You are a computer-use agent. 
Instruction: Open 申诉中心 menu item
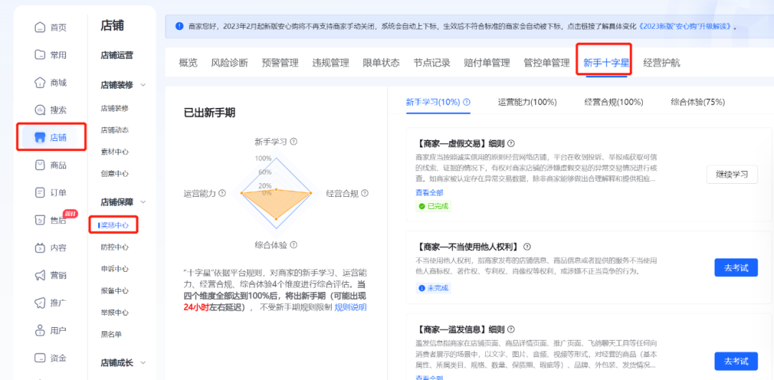[x=115, y=268]
